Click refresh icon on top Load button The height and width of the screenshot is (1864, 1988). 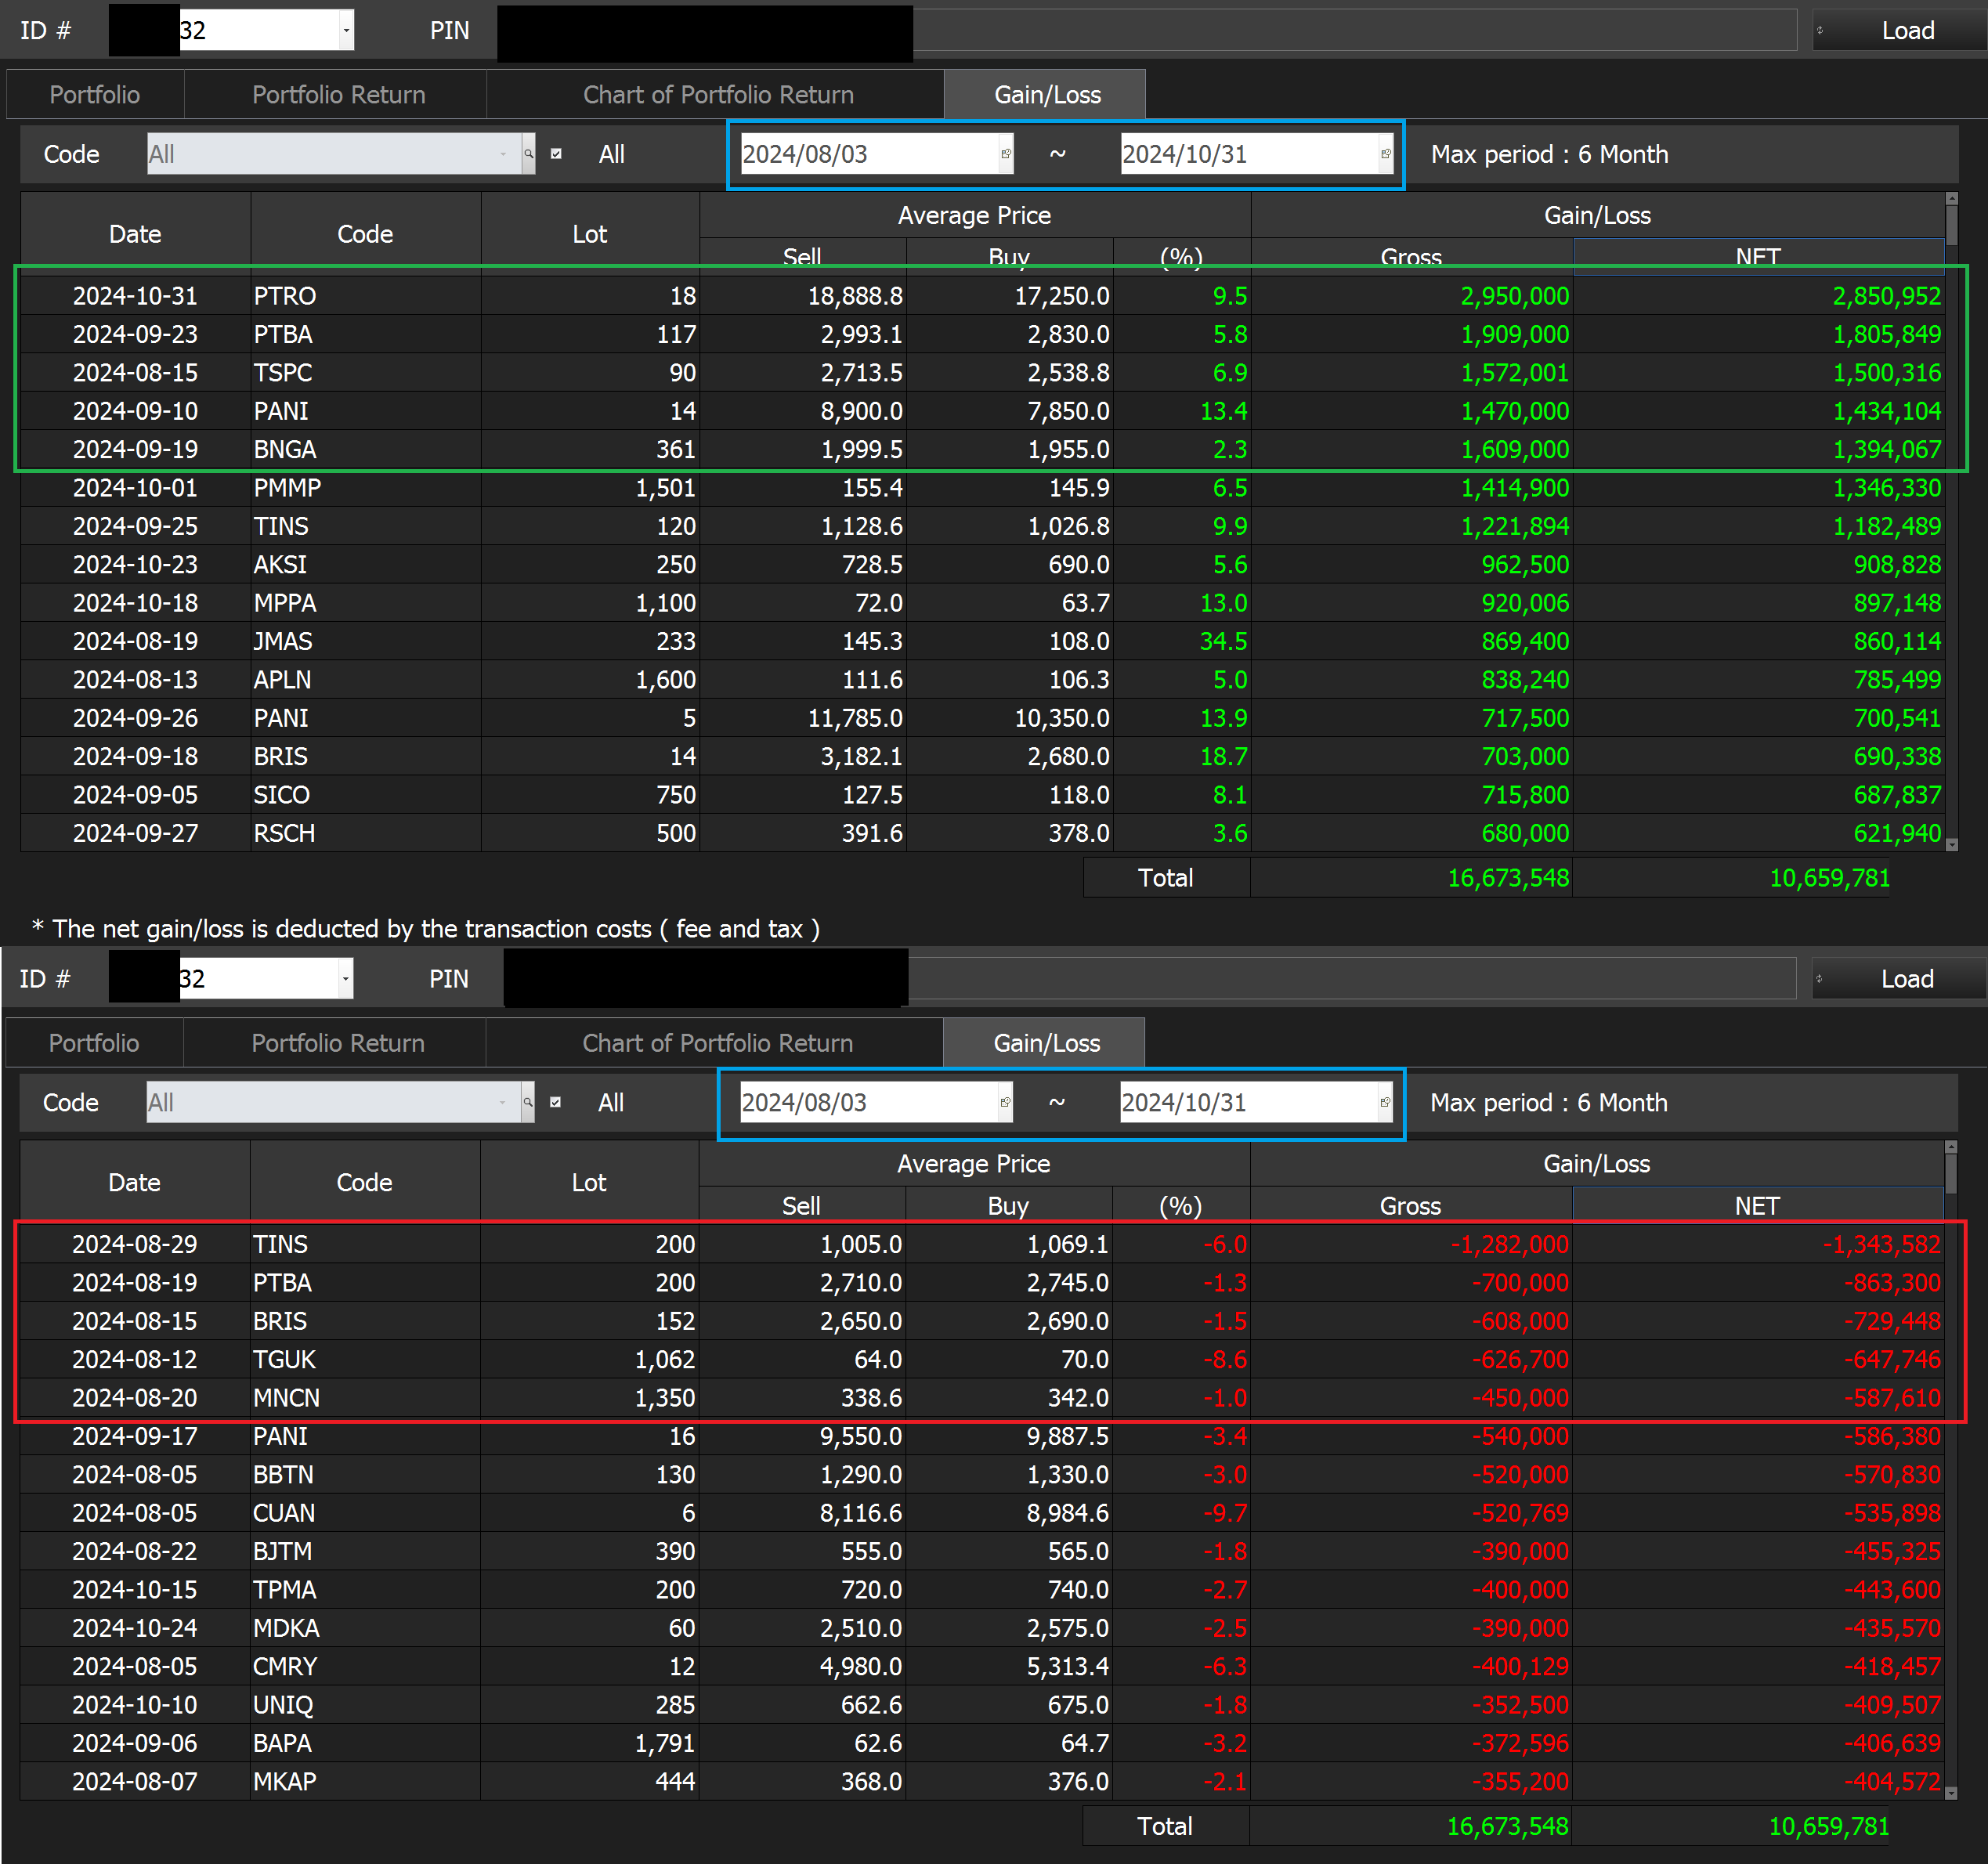(x=1820, y=30)
